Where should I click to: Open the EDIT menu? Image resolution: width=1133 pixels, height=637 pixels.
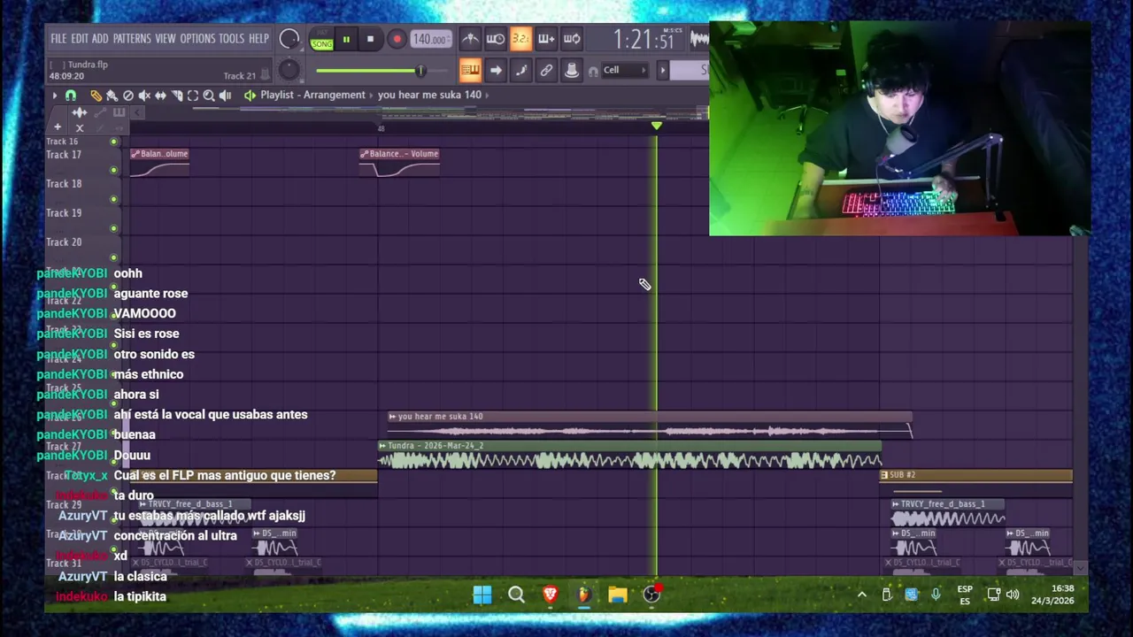click(80, 39)
